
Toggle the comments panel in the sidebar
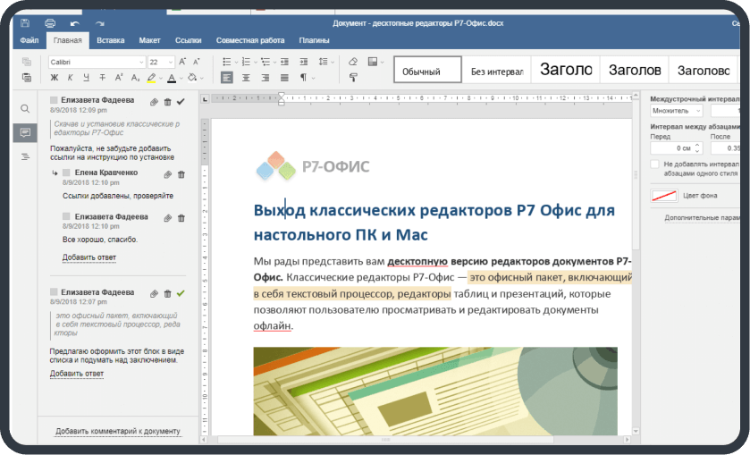25,132
